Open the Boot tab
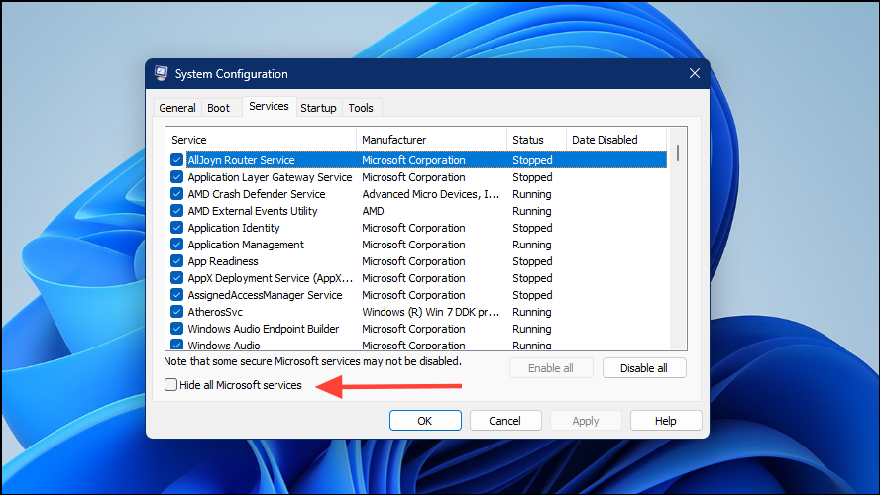 pyautogui.click(x=218, y=108)
